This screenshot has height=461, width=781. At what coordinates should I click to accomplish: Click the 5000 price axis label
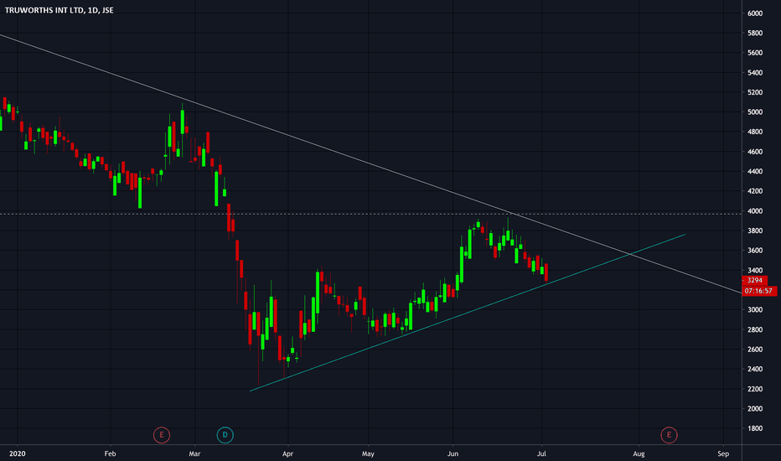(754, 112)
